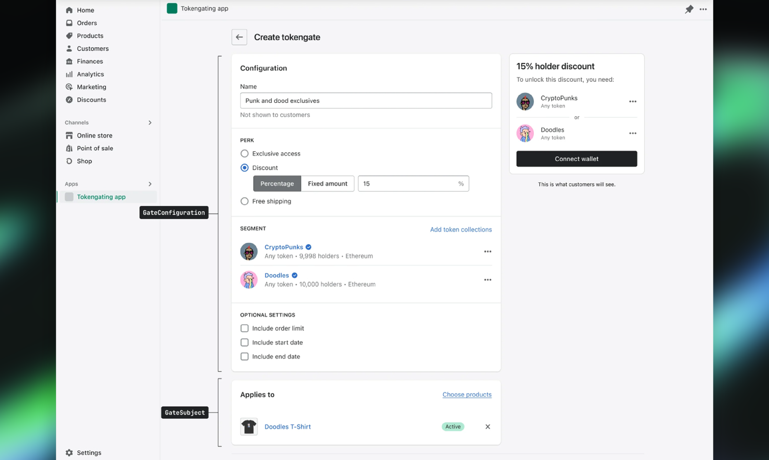Click the Settings gear icon
The image size is (769, 460).
[x=69, y=452]
